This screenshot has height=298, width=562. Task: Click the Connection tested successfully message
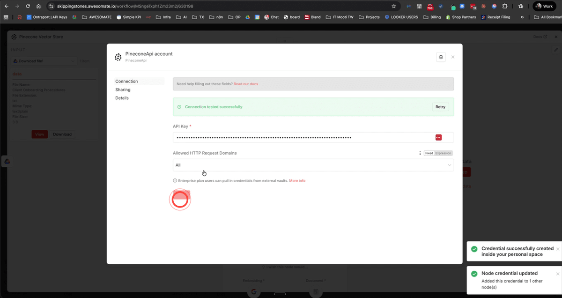pos(214,107)
